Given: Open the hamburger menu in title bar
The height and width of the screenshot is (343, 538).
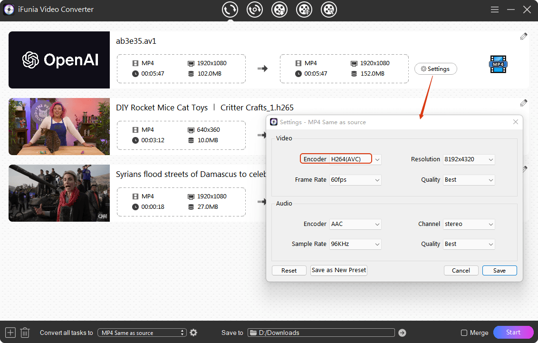Looking at the screenshot, I should [x=495, y=10].
